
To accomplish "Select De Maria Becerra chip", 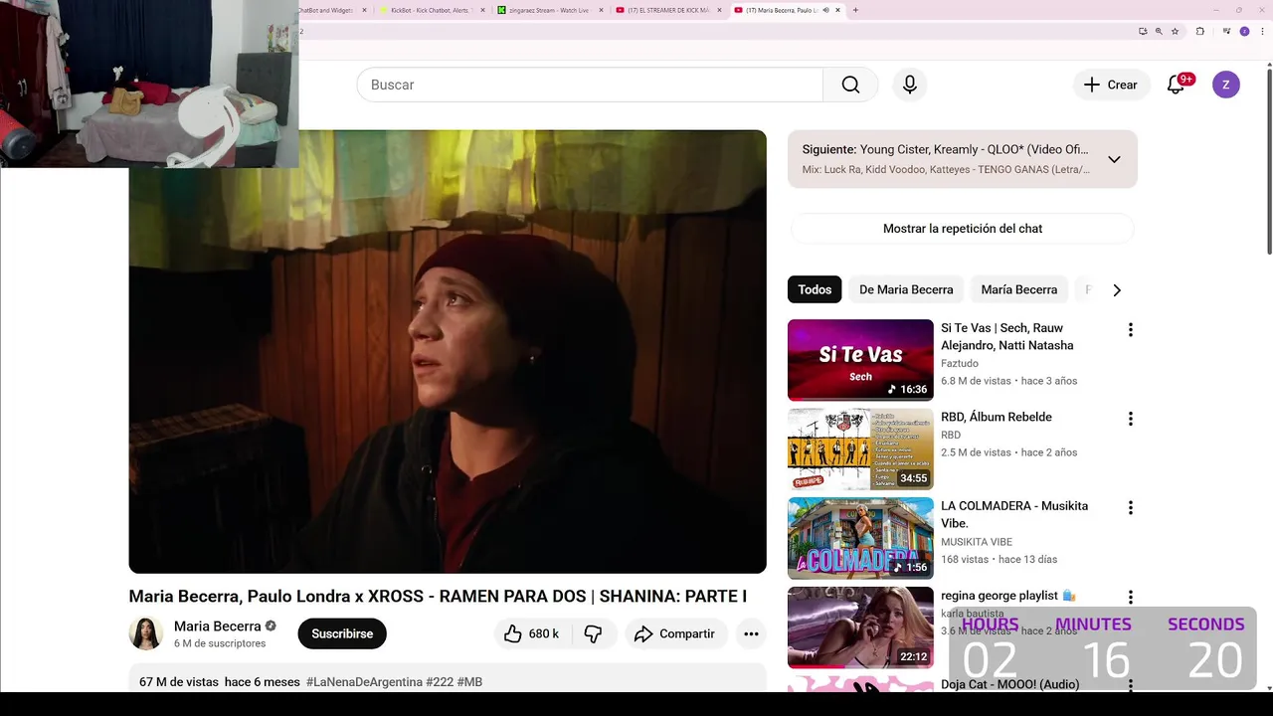I will point(906,289).
